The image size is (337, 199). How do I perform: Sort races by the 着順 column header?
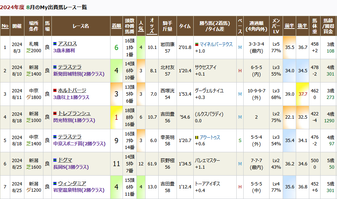(116, 26)
